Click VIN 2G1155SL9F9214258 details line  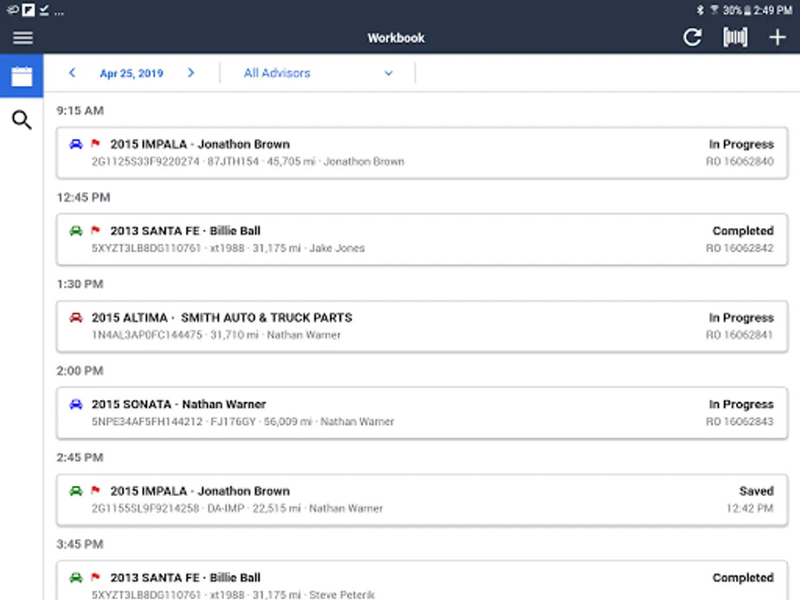click(x=237, y=508)
